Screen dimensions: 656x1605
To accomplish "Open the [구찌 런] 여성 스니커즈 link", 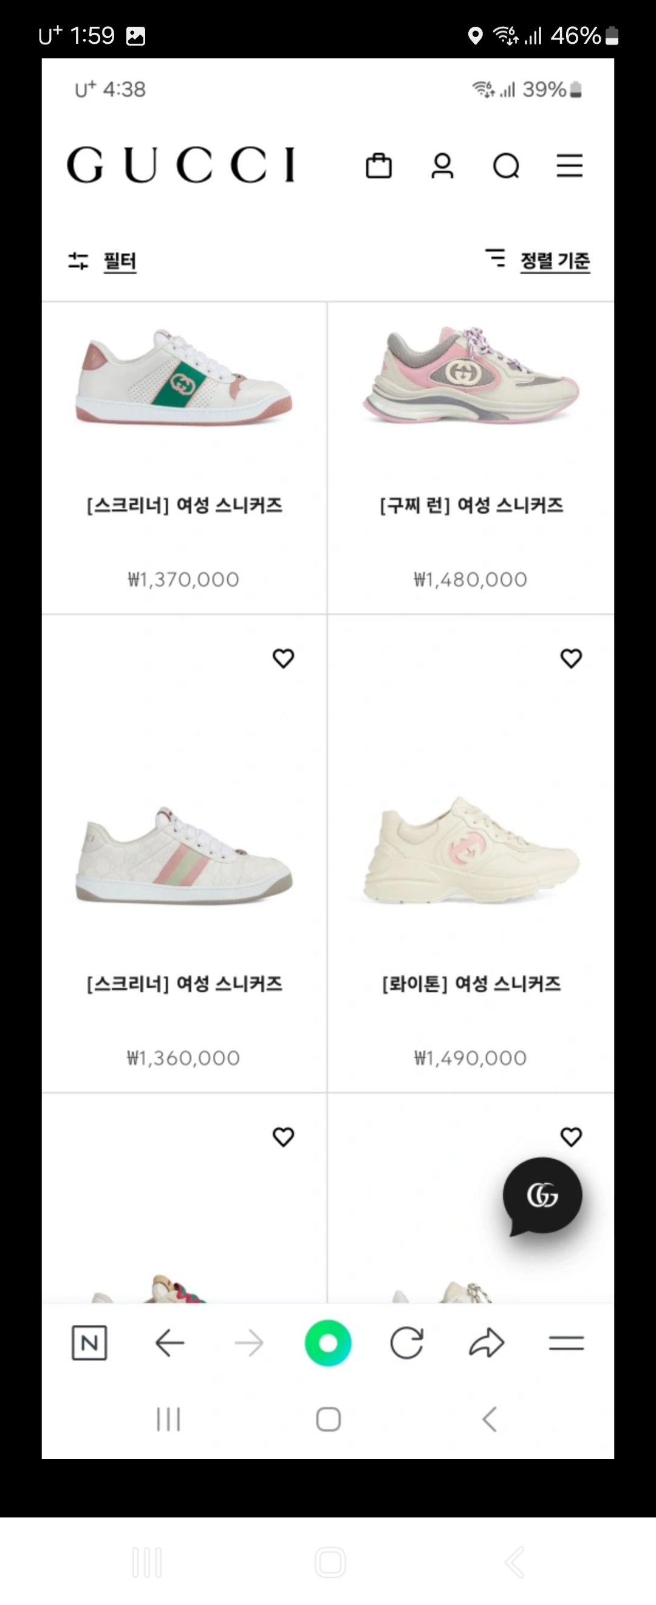I will coord(471,505).
